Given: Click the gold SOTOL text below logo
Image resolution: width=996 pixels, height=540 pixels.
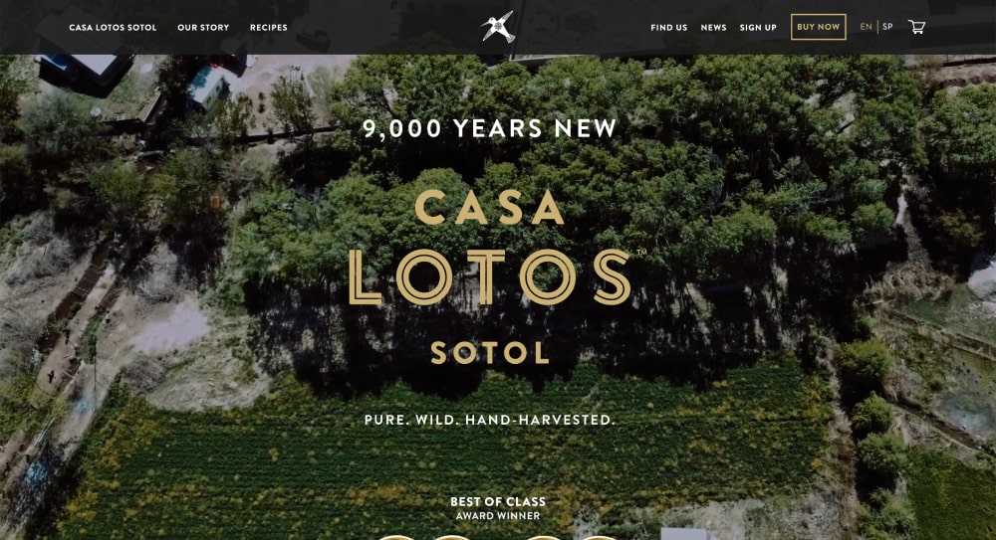Looking at the screenshot, I should point(490,353).
